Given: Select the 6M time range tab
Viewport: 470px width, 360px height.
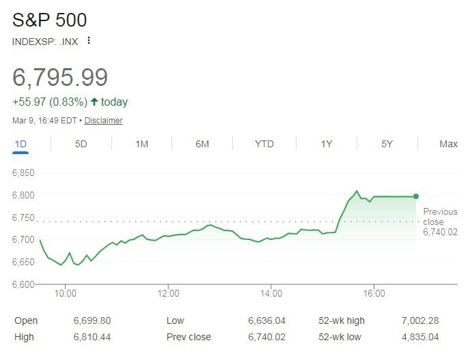Looking at the screenshot, I should 202,144.
